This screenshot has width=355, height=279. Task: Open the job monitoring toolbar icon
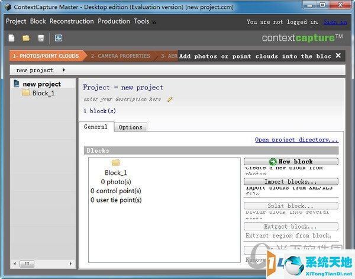click(x=59, y=38)
